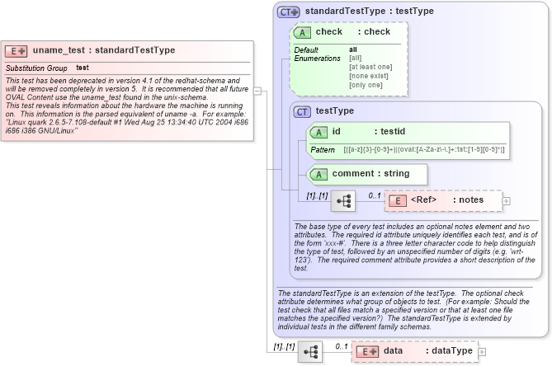Image resolution: width=552 pixels, height=366 pixels.
Task: Click the [only one] enumeration value
Action: [366, 85]
